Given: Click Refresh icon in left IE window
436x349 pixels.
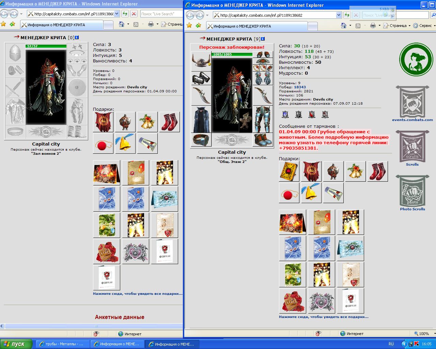Looking at the screenshot, I should pos(125,14).
